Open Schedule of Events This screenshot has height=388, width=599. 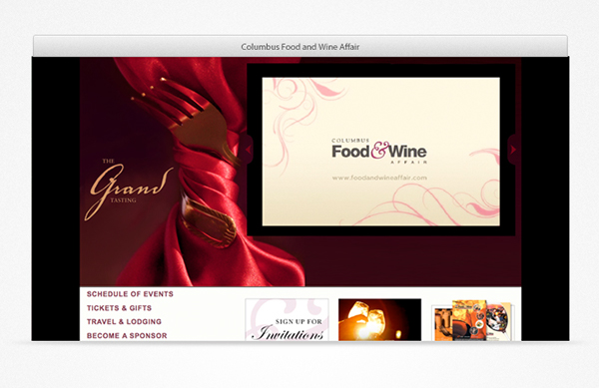coord(130,294)
